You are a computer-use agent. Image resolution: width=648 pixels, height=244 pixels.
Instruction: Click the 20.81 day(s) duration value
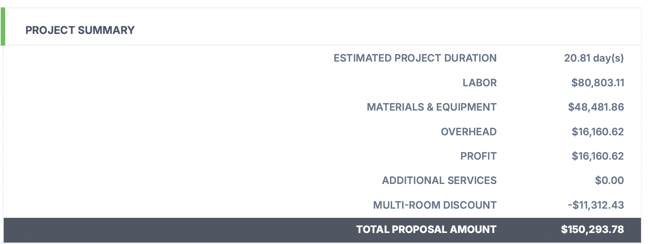[x=593, y=58]
